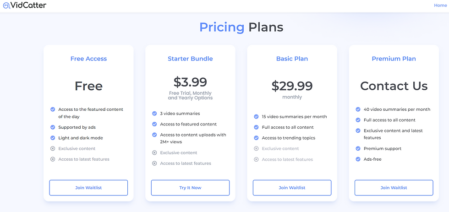
Task: Click the checkmark beside Ads-free
Action: [358, 159]
